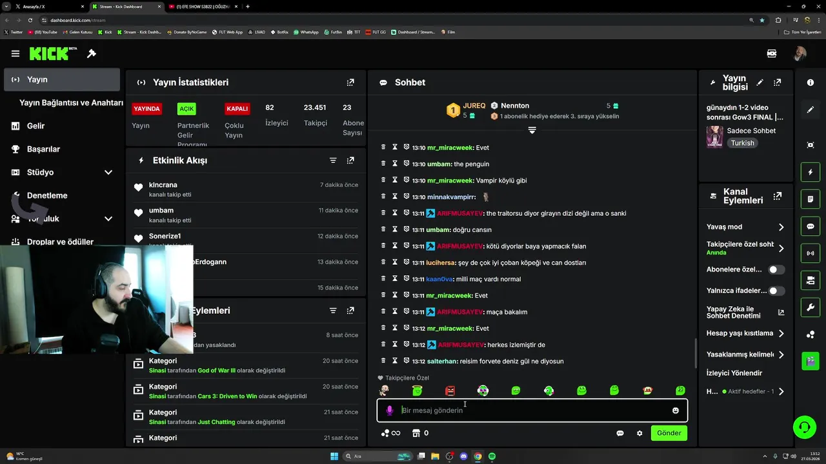Click the Turkish language tag
826x464 pixels.
(742, 143)
